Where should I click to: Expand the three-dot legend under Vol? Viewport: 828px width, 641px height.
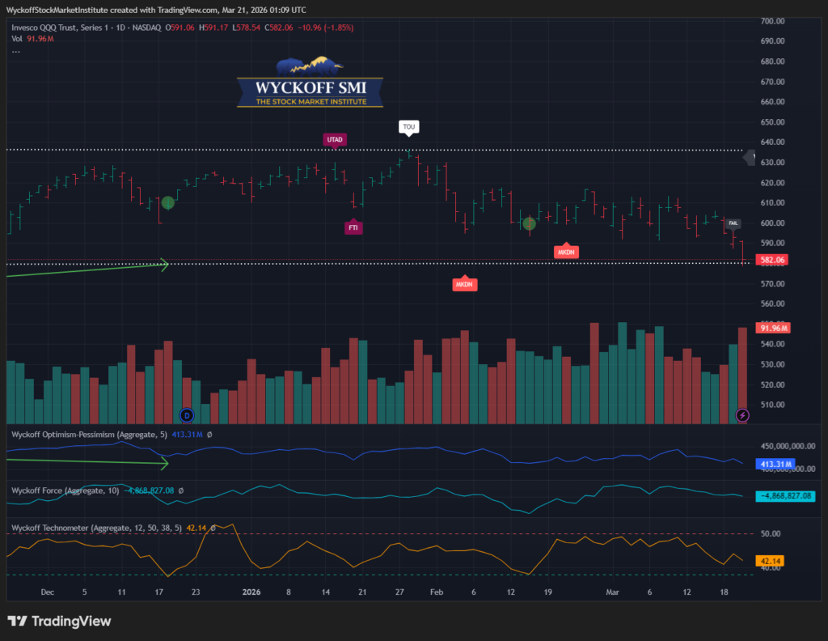point(16,50)
